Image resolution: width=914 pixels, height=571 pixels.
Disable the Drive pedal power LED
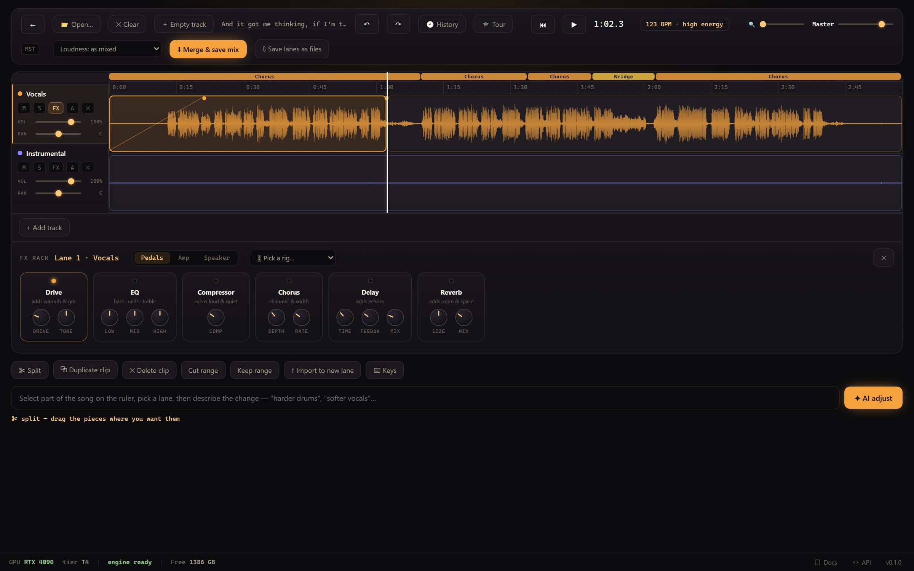pyautogui.click(x=54, y=281)
